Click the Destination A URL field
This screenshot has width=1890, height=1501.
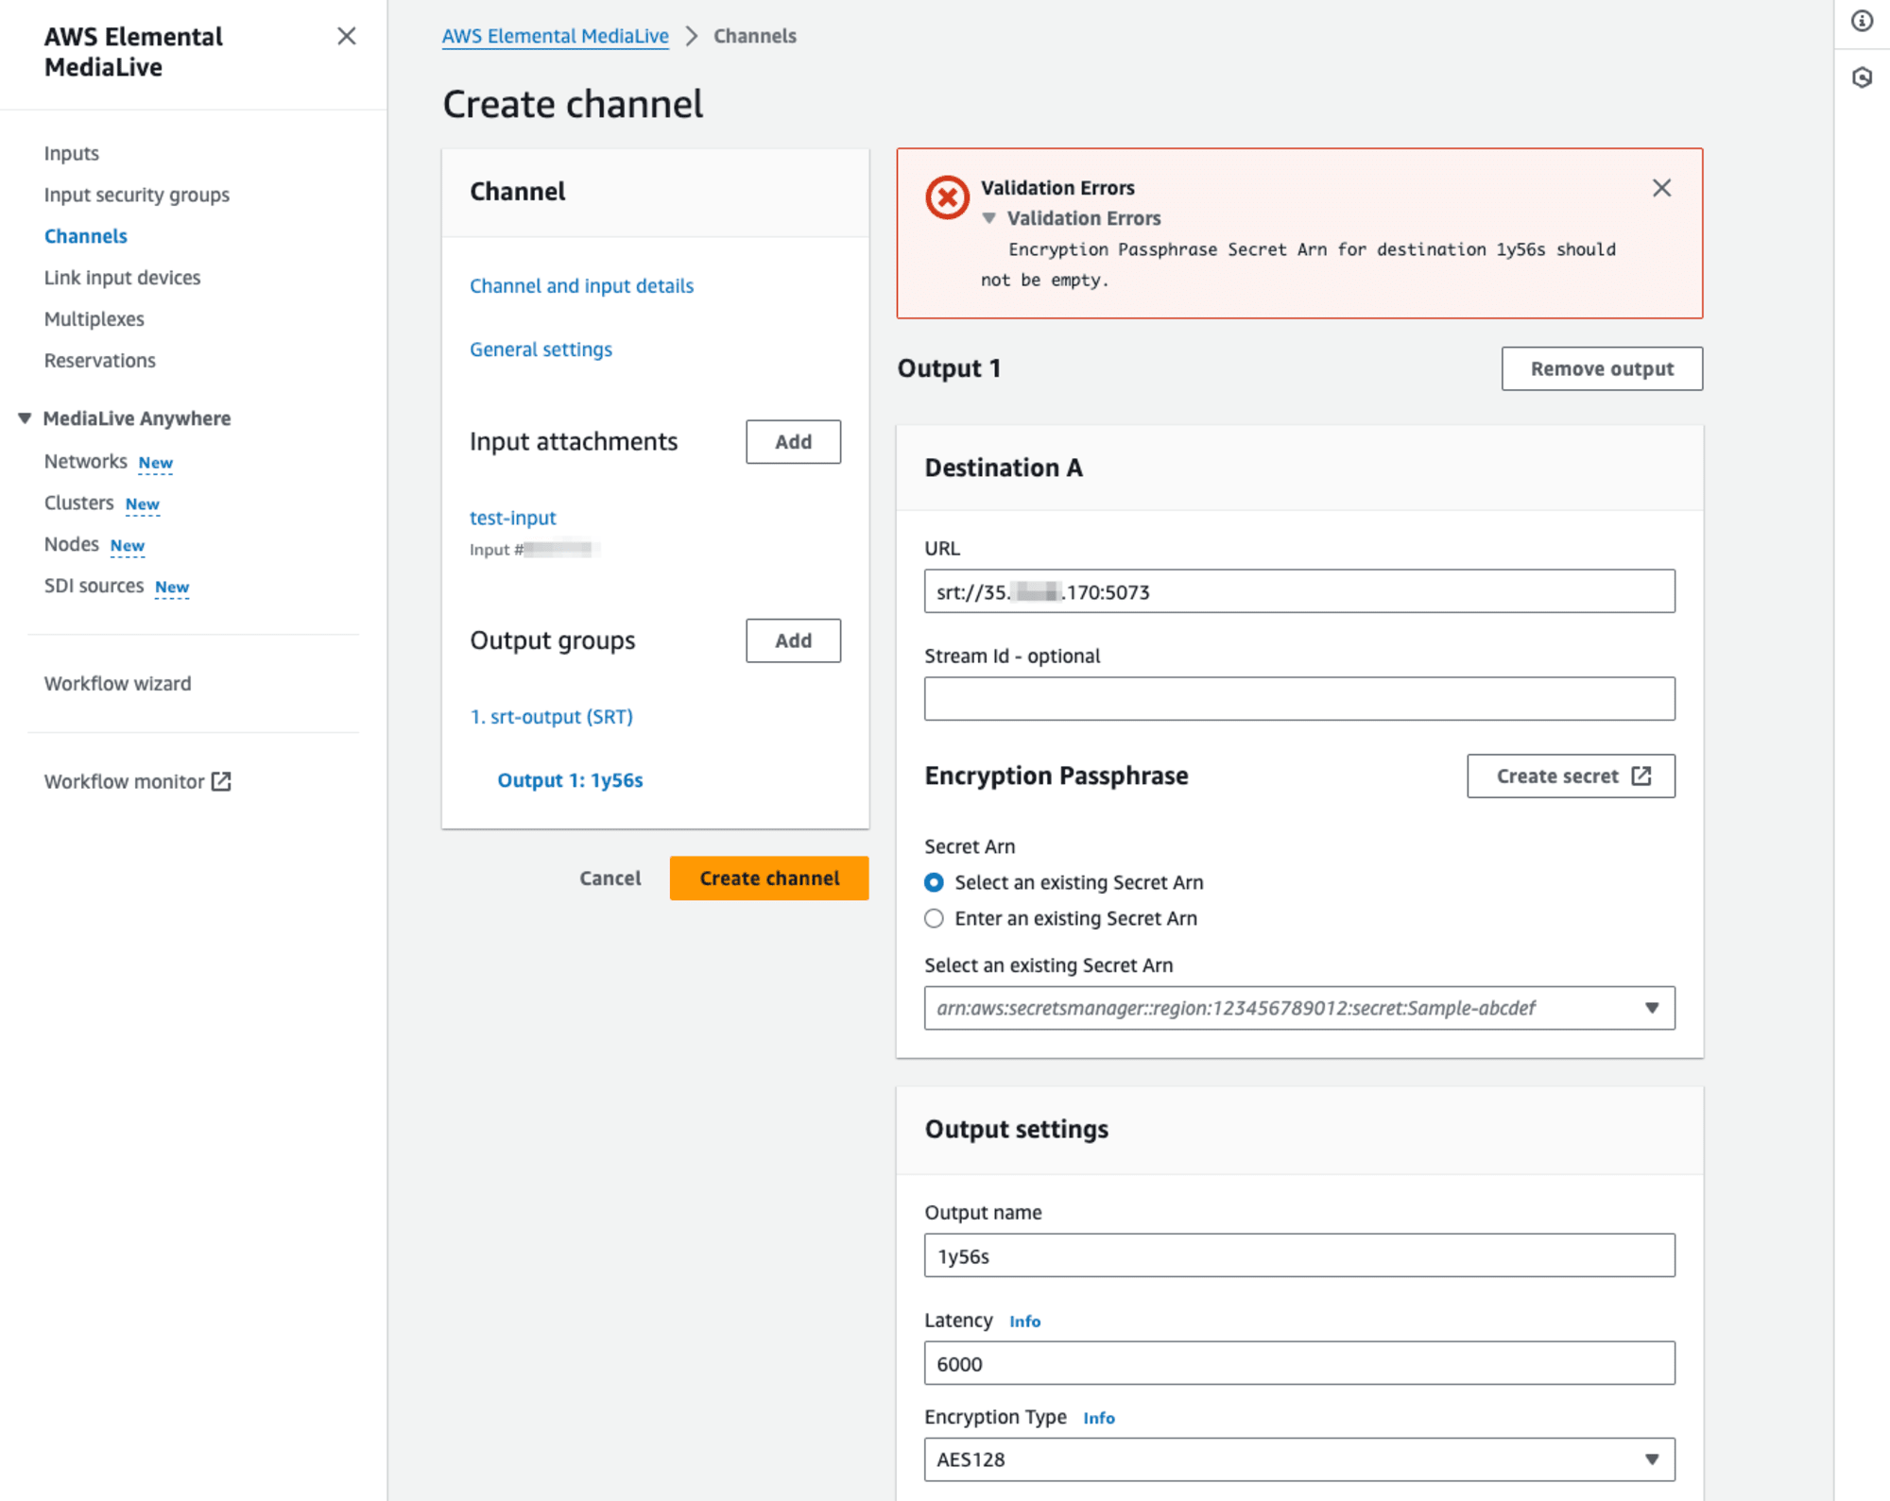click(1299, 591)
